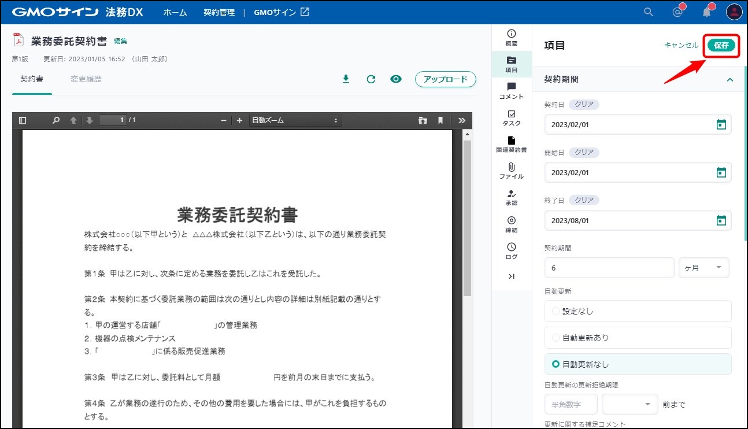Open the ヶ月 unit dropdown
748x429 pixels.
[703, 268]
